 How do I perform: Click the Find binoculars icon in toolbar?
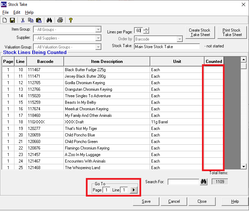point(49,20)
